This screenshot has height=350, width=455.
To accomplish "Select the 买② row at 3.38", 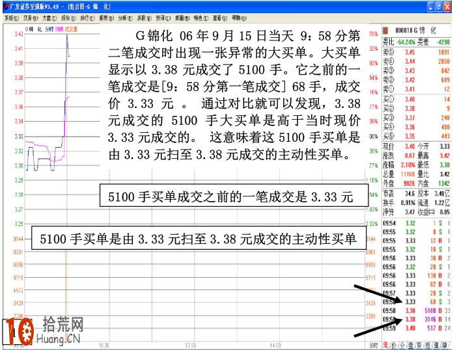I will pyautogui.click(x=416, y=109).
